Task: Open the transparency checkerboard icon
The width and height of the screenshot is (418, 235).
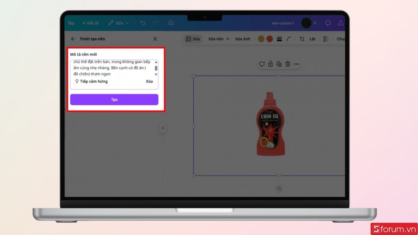Action: click(326, 39)
